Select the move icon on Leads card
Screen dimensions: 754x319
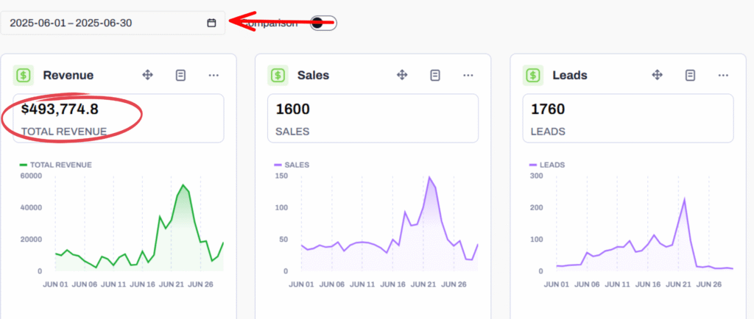click(657, 75)
